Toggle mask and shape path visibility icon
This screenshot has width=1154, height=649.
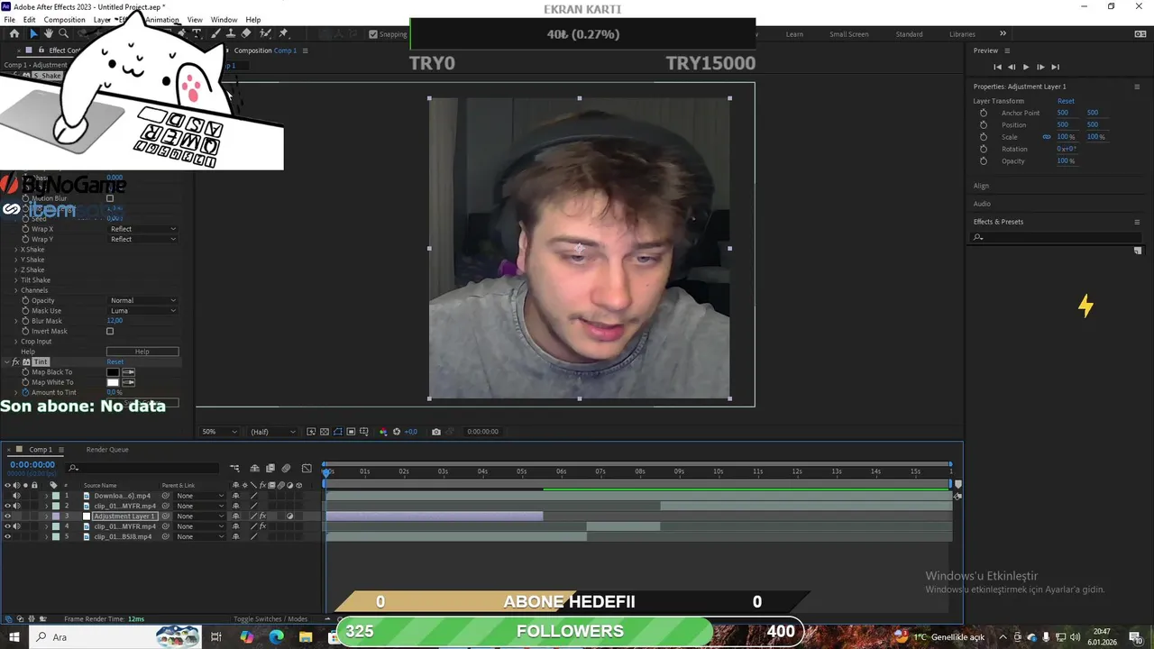click(338, 432)
